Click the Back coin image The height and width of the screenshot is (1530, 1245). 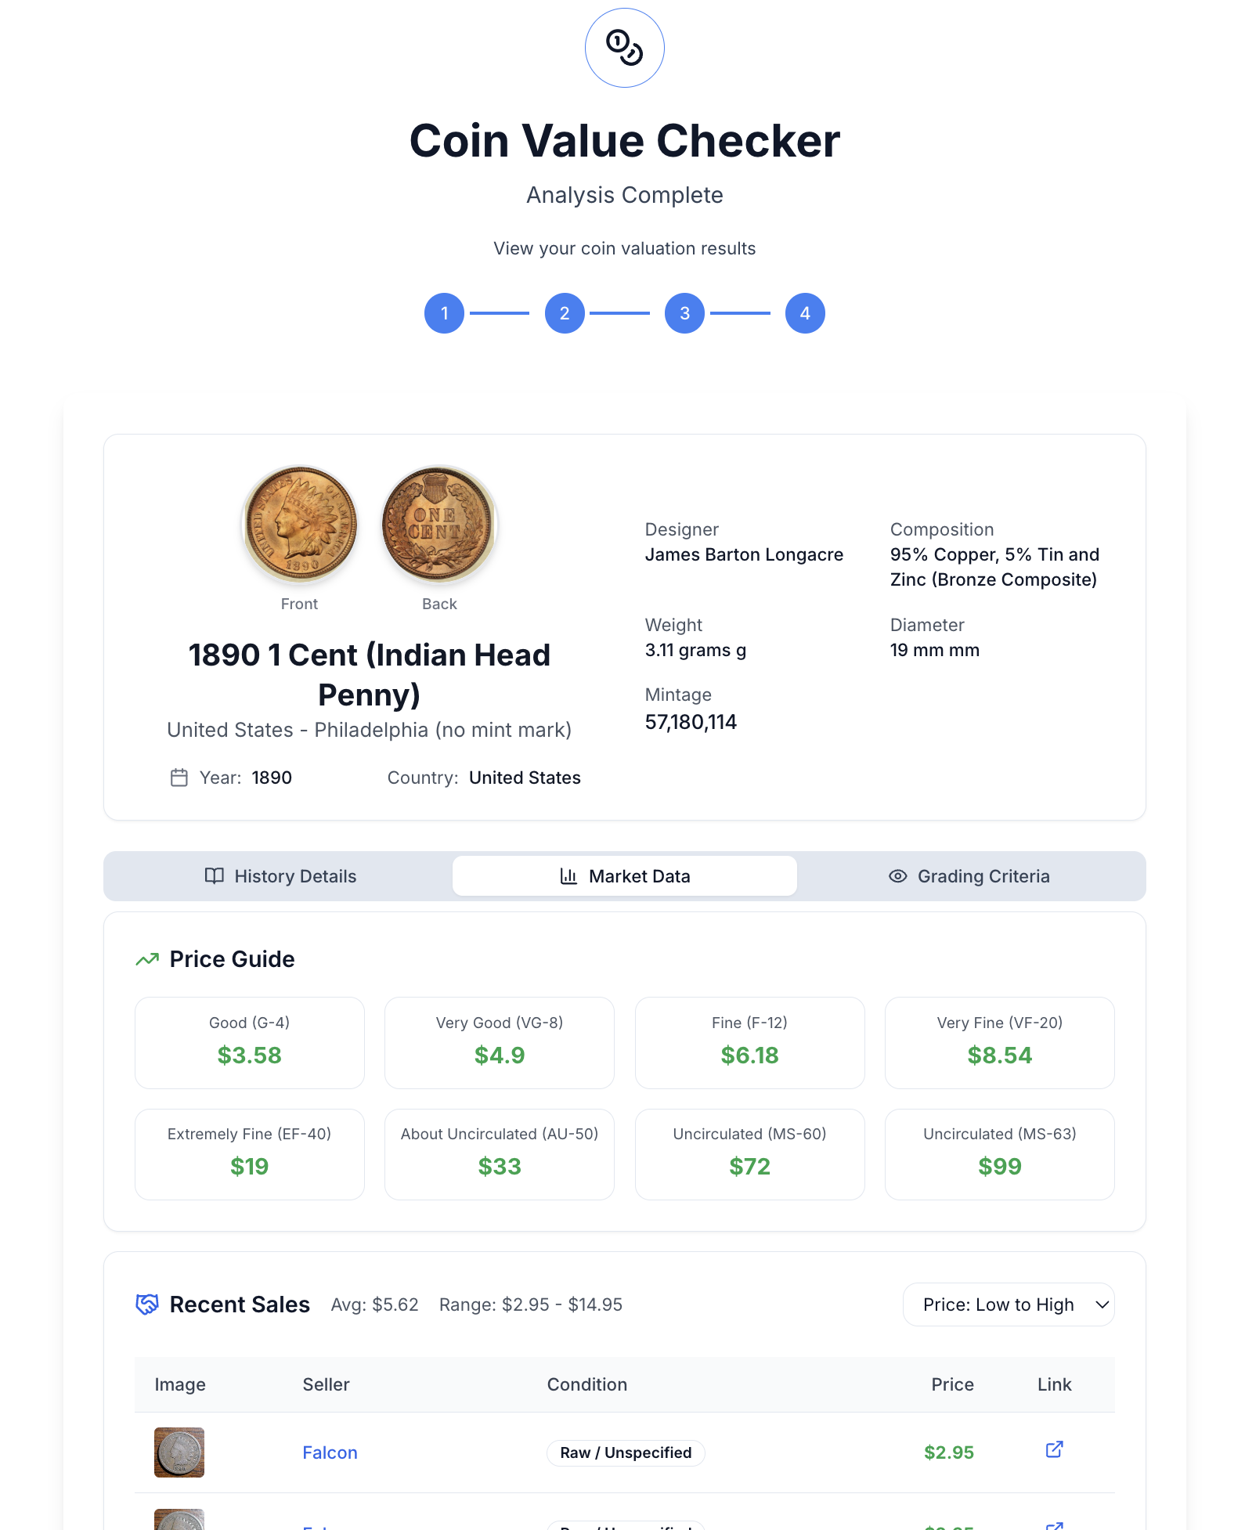[439, 524]
